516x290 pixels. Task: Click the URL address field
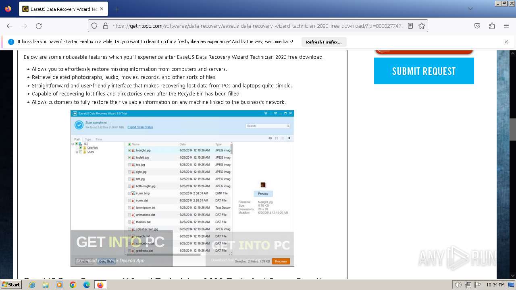pyautogui.click(x=258, y=26)
